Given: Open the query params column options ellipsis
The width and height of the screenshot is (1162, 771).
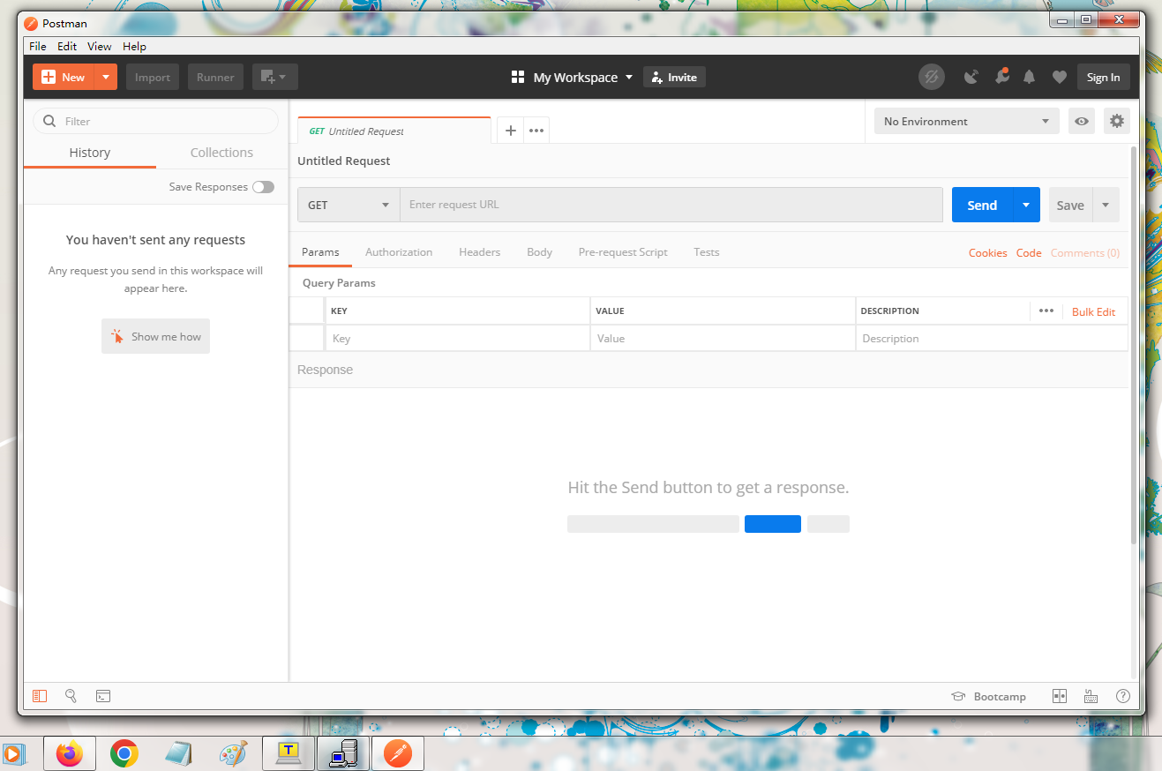Looking at the screenshot, I should (x=1046, y=311).
